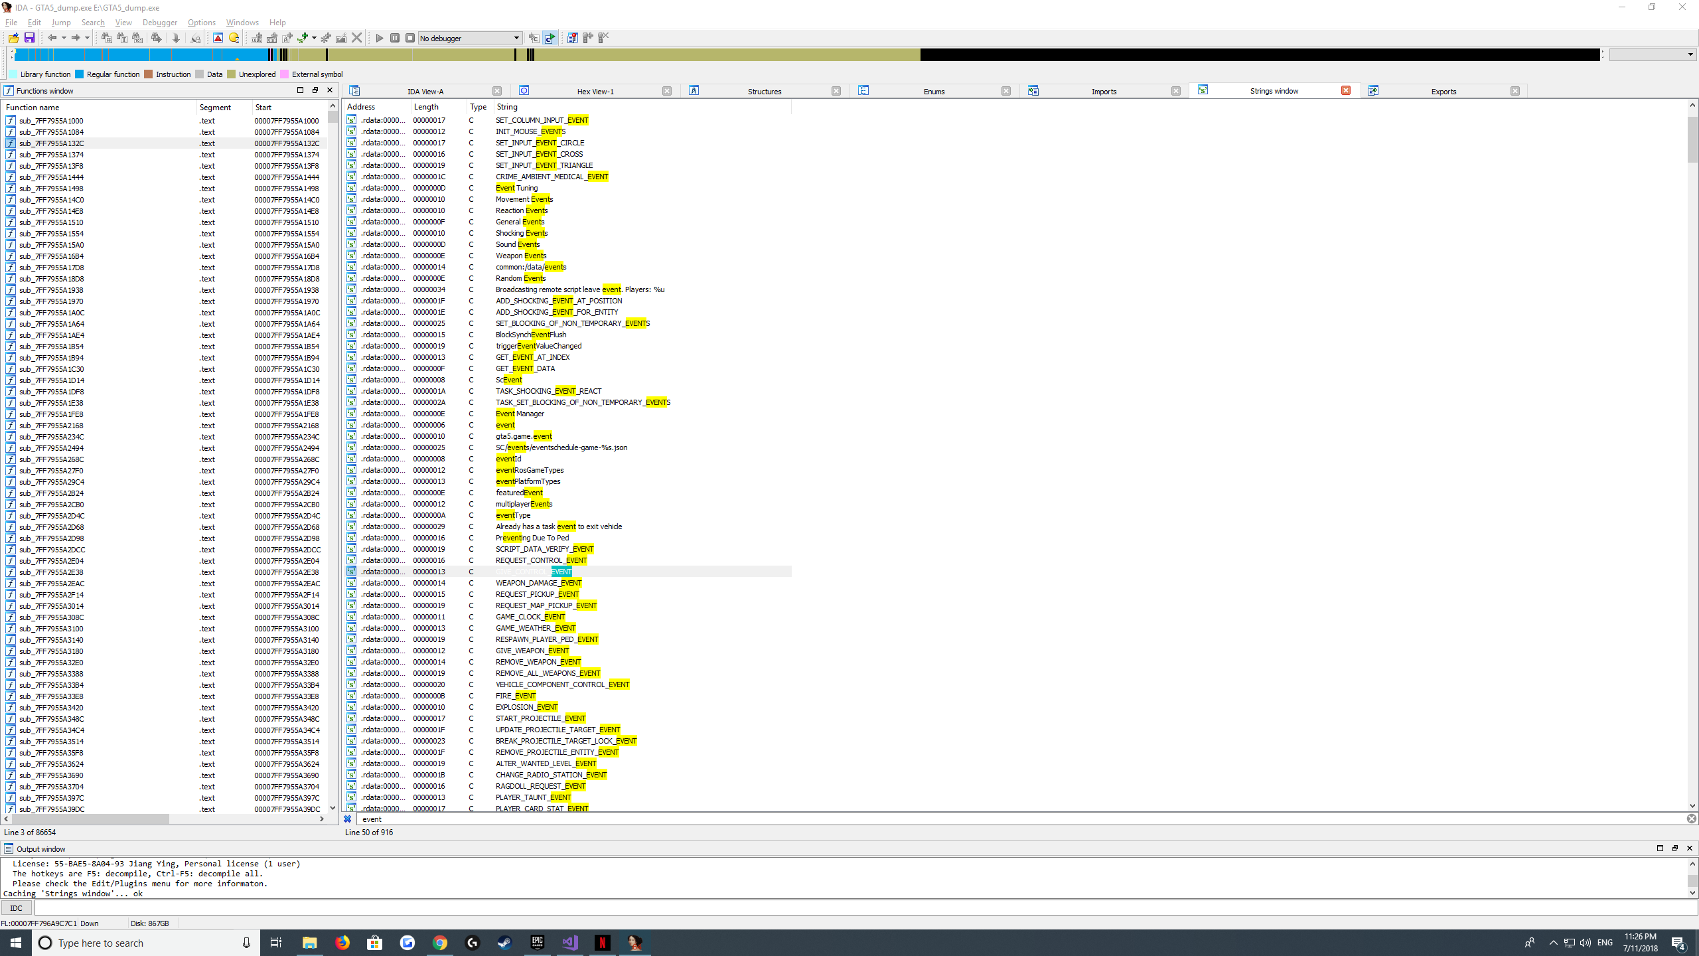
Task: Click the Pause process toolbar icon
Action: point(395,38)
